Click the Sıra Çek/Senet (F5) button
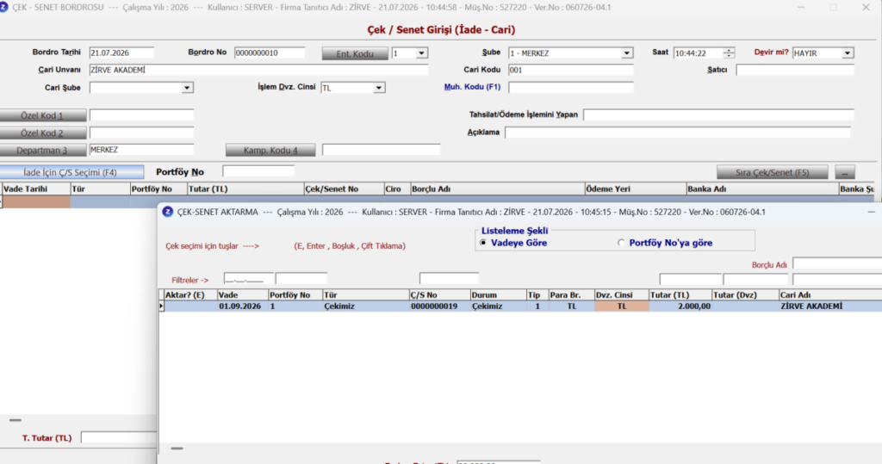The width and height of the screenshot is (882, 464). point(772,172)
